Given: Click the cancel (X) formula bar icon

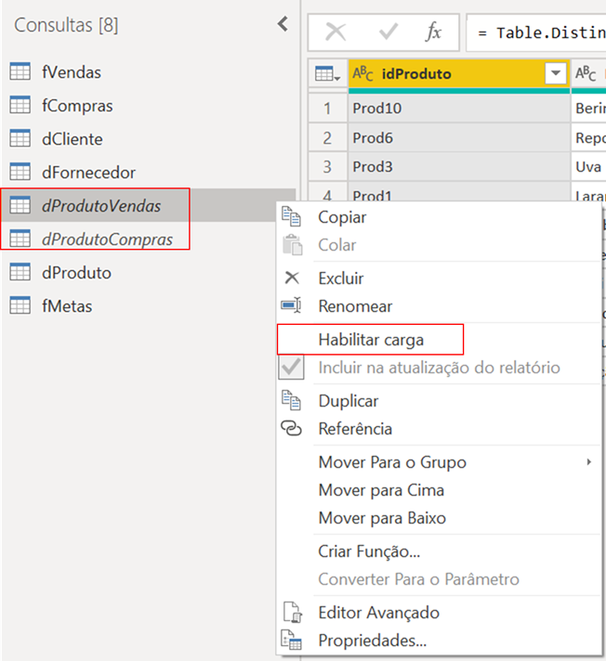Looking at the screenshot, I should [336, 32].
